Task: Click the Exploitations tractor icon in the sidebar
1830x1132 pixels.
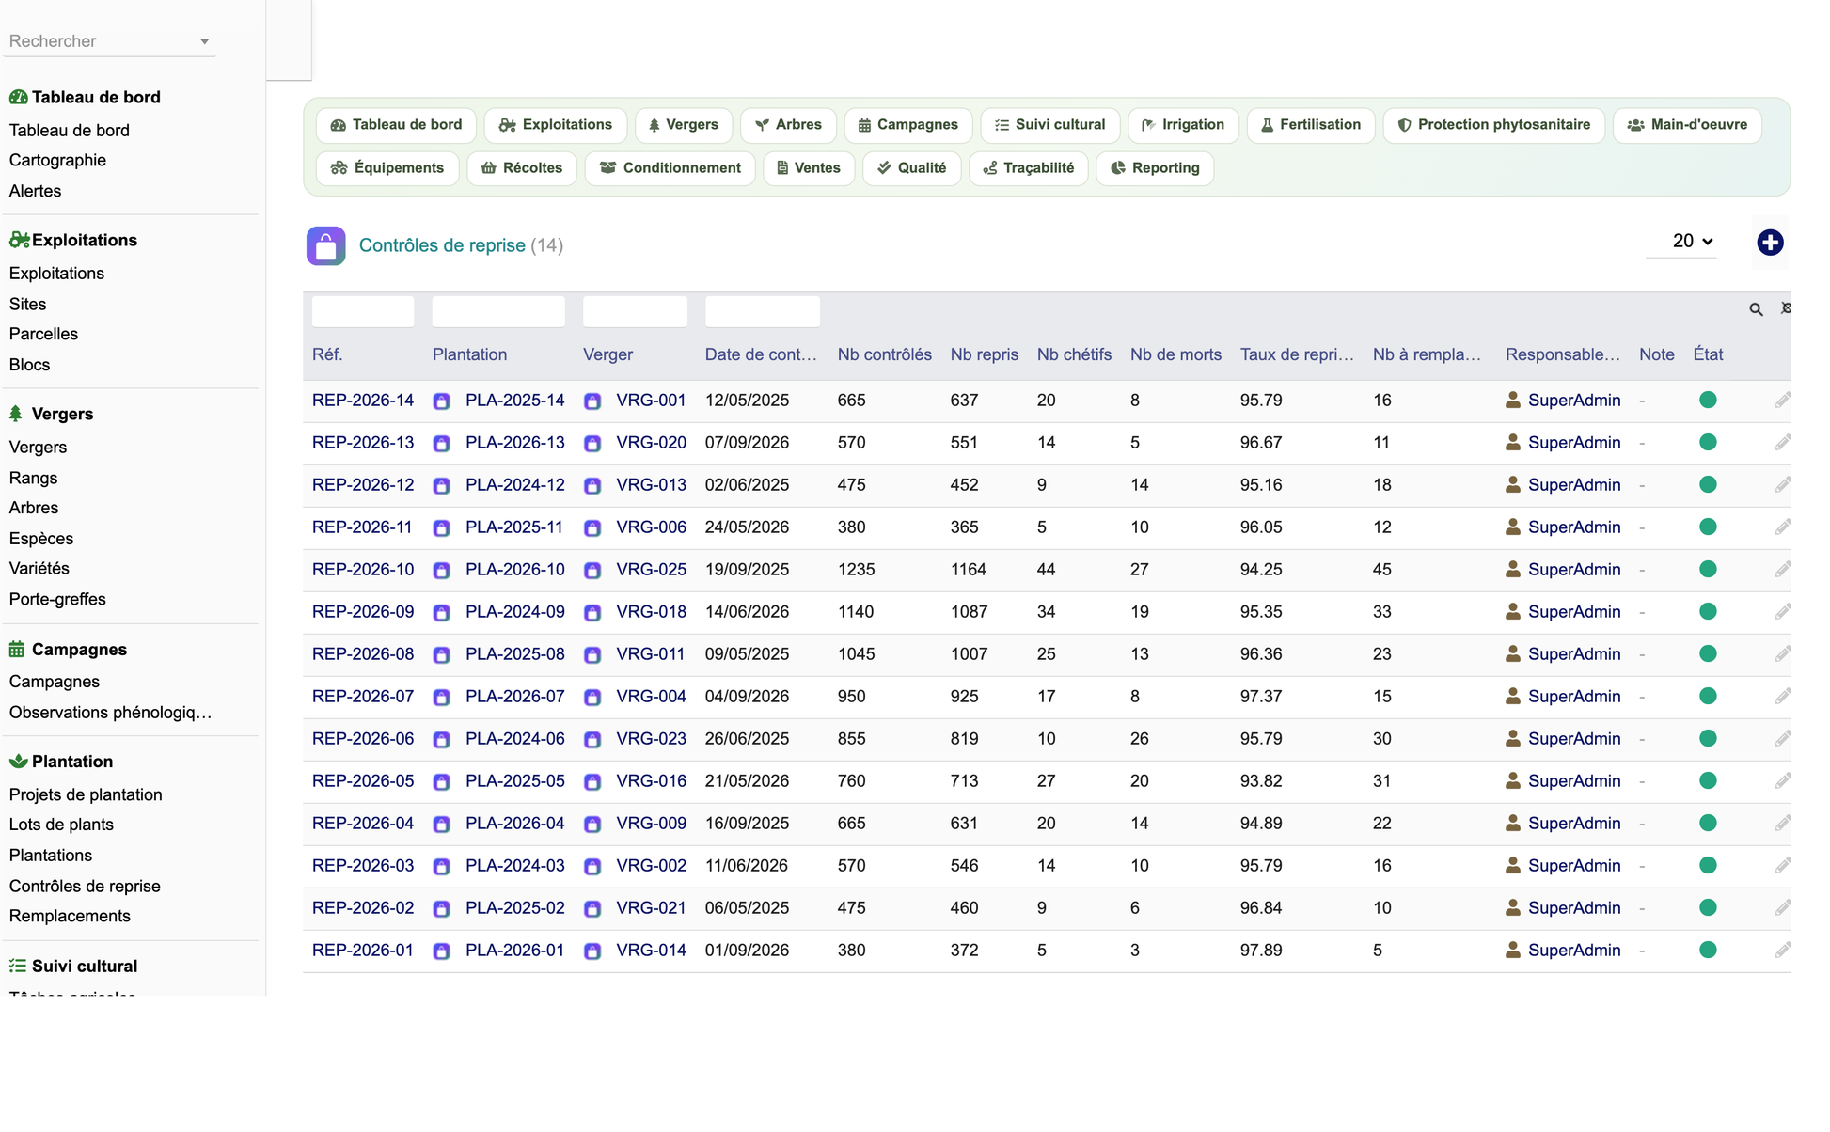Action: pyautogui.click(x=19, y=240)
